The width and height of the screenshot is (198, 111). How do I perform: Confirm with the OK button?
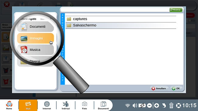coord(176,88)
